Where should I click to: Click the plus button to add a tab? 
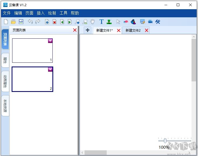[88, 30]
